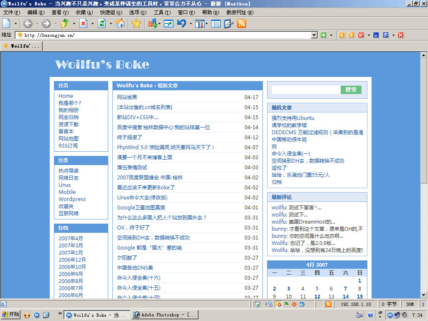Click the green 搜索 search button
This screenshot has height=321, width=428.
[350, 89]
